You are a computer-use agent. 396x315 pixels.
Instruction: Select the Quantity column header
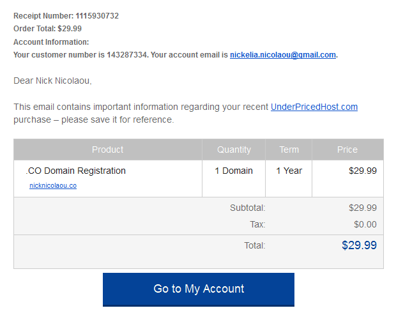click(x=234, y=150)
